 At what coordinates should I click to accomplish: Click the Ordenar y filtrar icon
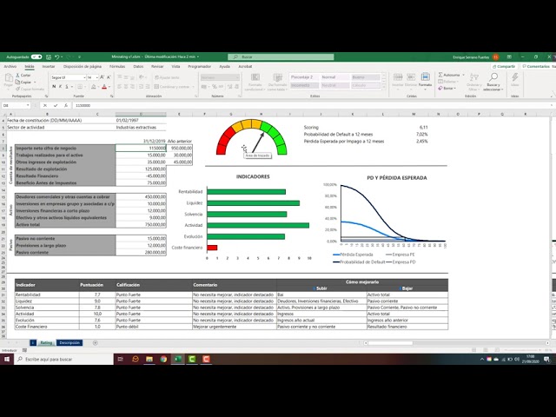[473, 77]
